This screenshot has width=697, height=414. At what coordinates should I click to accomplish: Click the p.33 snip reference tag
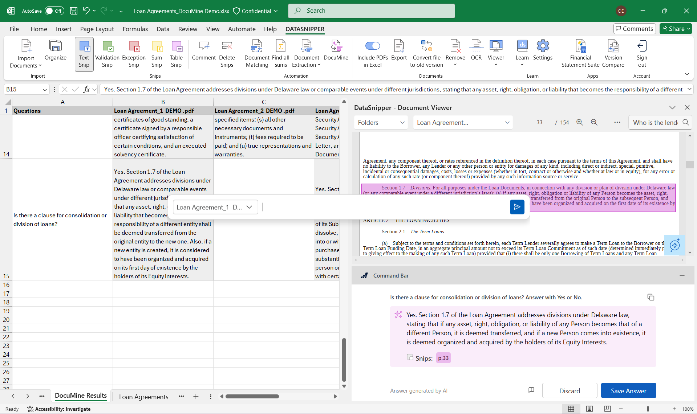pyautogui.click(x=443, y=358)
